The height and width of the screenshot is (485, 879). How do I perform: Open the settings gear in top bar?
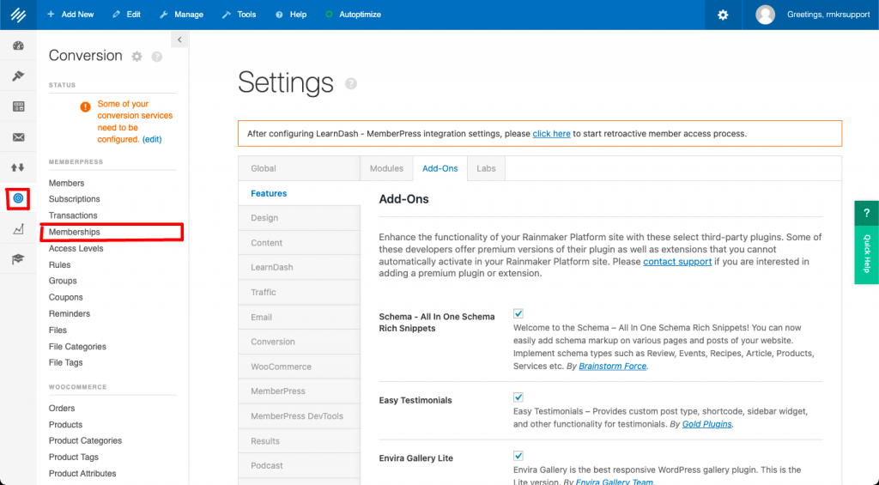point(723,15)
